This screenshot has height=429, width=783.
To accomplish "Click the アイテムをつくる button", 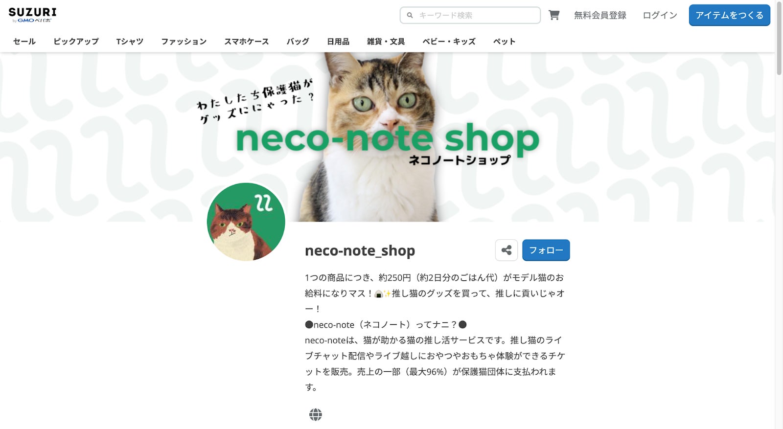I will tap(730, 15).
